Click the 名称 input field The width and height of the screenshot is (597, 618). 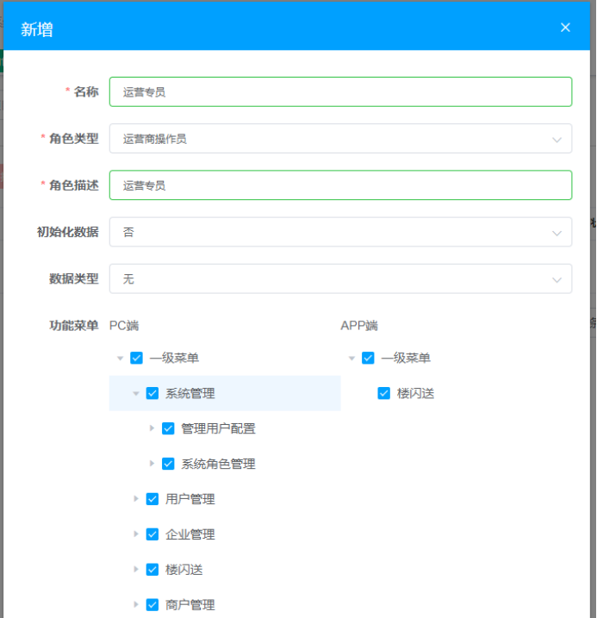pyautogui.click(x=340, y=92)
